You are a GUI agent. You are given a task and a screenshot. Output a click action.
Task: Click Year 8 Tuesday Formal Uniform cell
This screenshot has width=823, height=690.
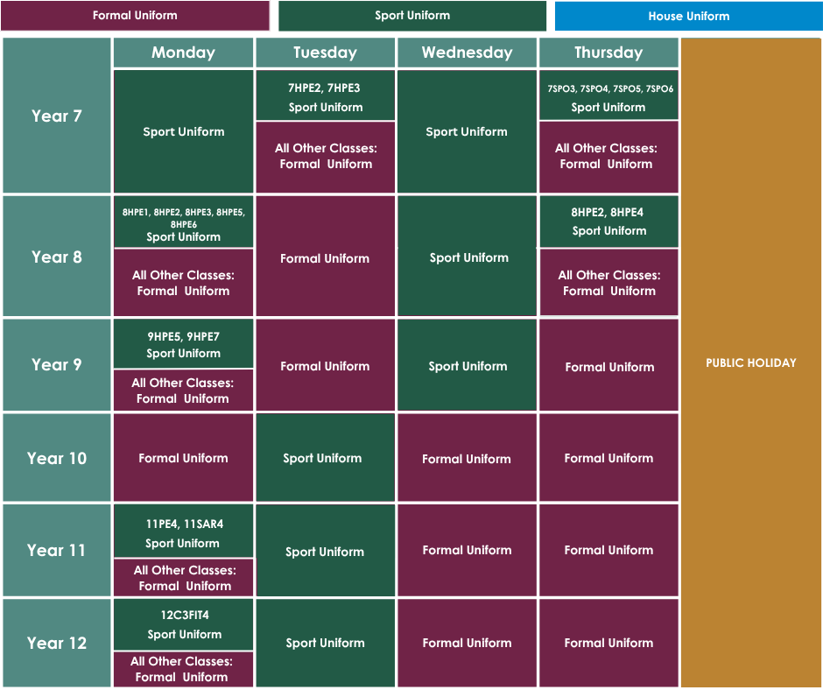pyautogui.click(x=325, y=257)
